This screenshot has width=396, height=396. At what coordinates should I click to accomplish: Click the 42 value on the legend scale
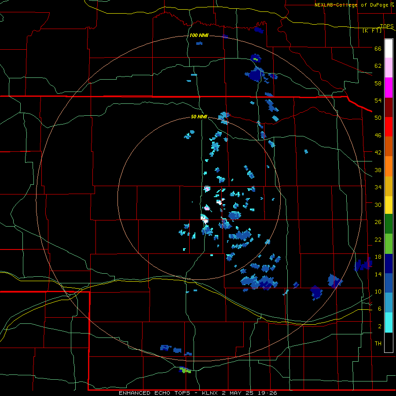click(378, 152)
